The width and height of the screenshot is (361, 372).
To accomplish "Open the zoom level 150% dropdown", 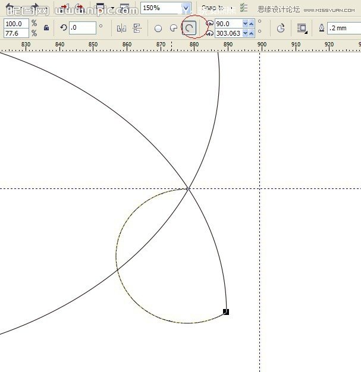I will [186, 8].
